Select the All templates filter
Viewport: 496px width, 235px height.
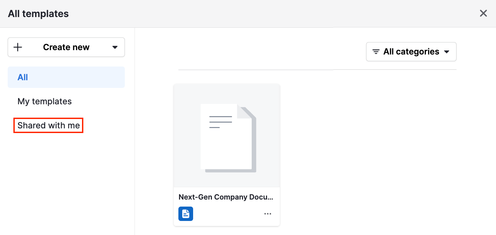tap(66, 77)
